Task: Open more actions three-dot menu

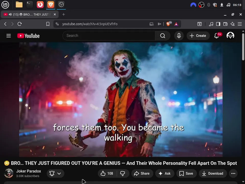Action: pos(233,173)
